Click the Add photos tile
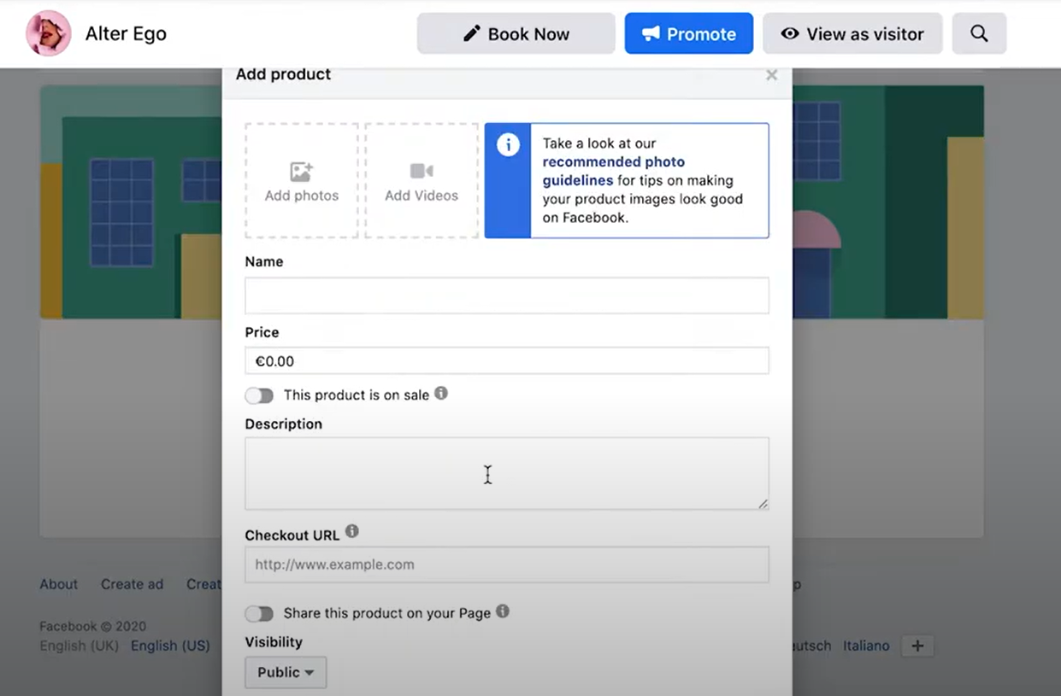This screenshot has width=1061, height=696. [x=302, y=180]
